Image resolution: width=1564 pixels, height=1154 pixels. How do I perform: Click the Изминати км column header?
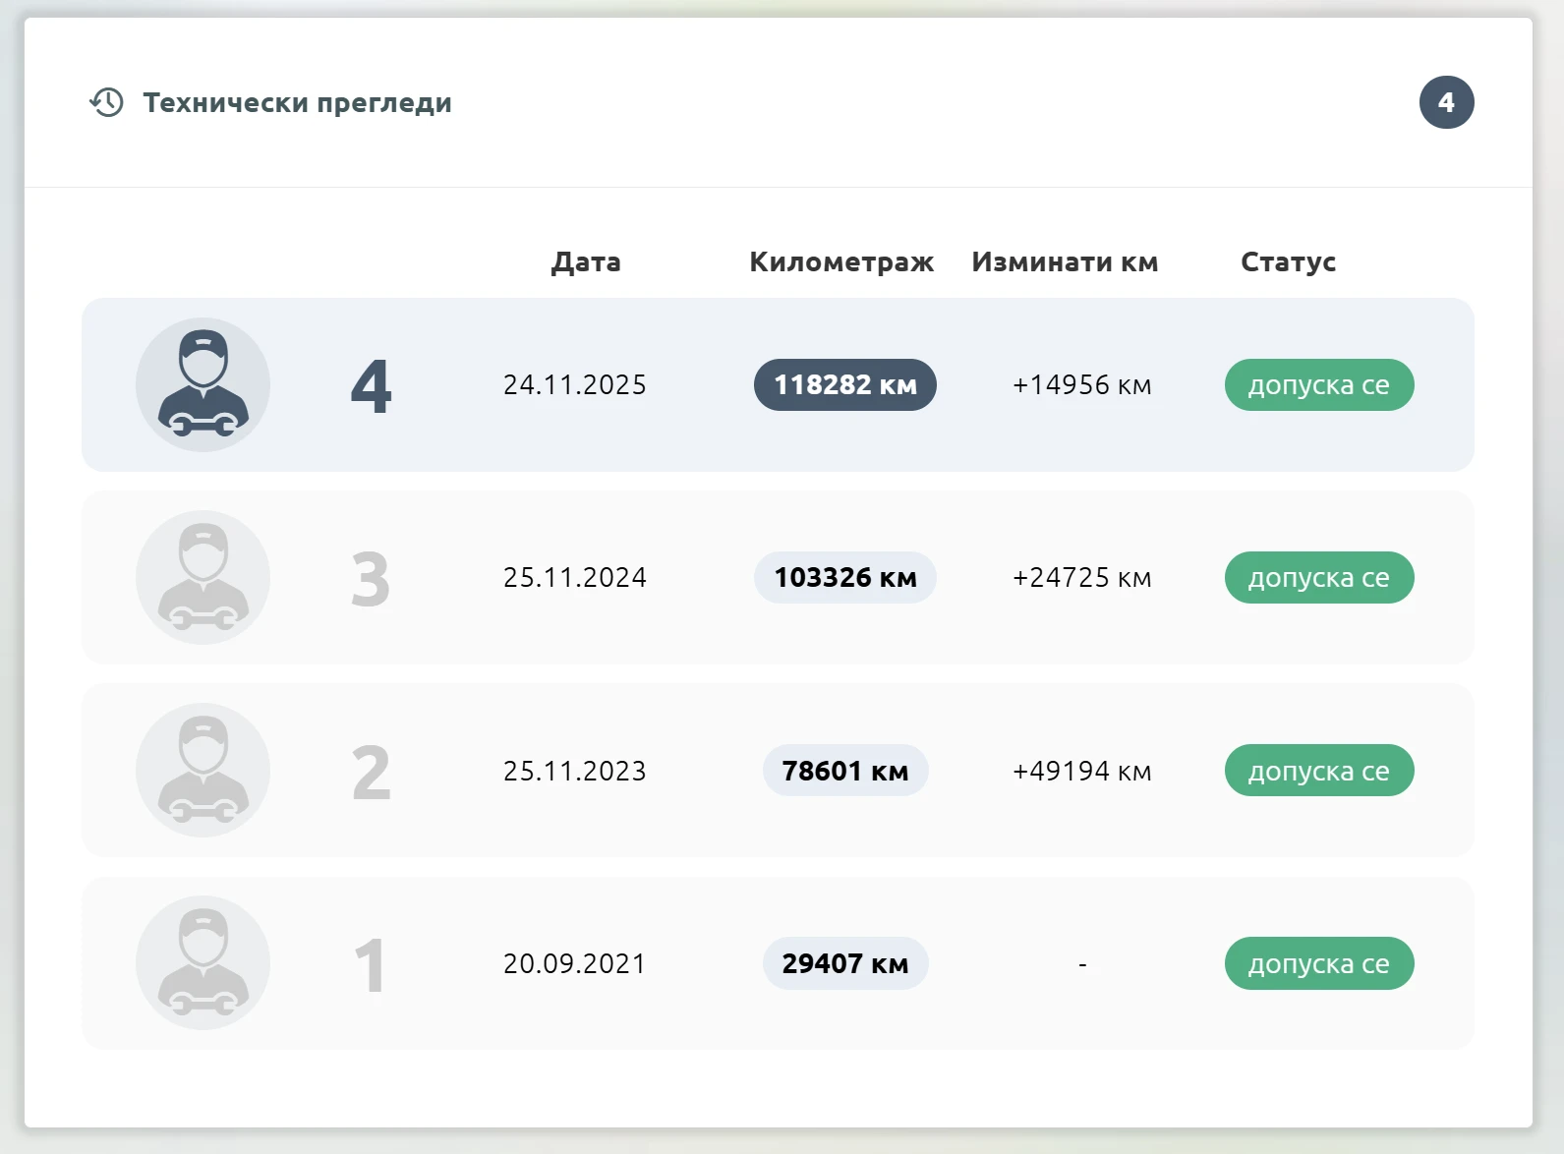point(1065,261)
